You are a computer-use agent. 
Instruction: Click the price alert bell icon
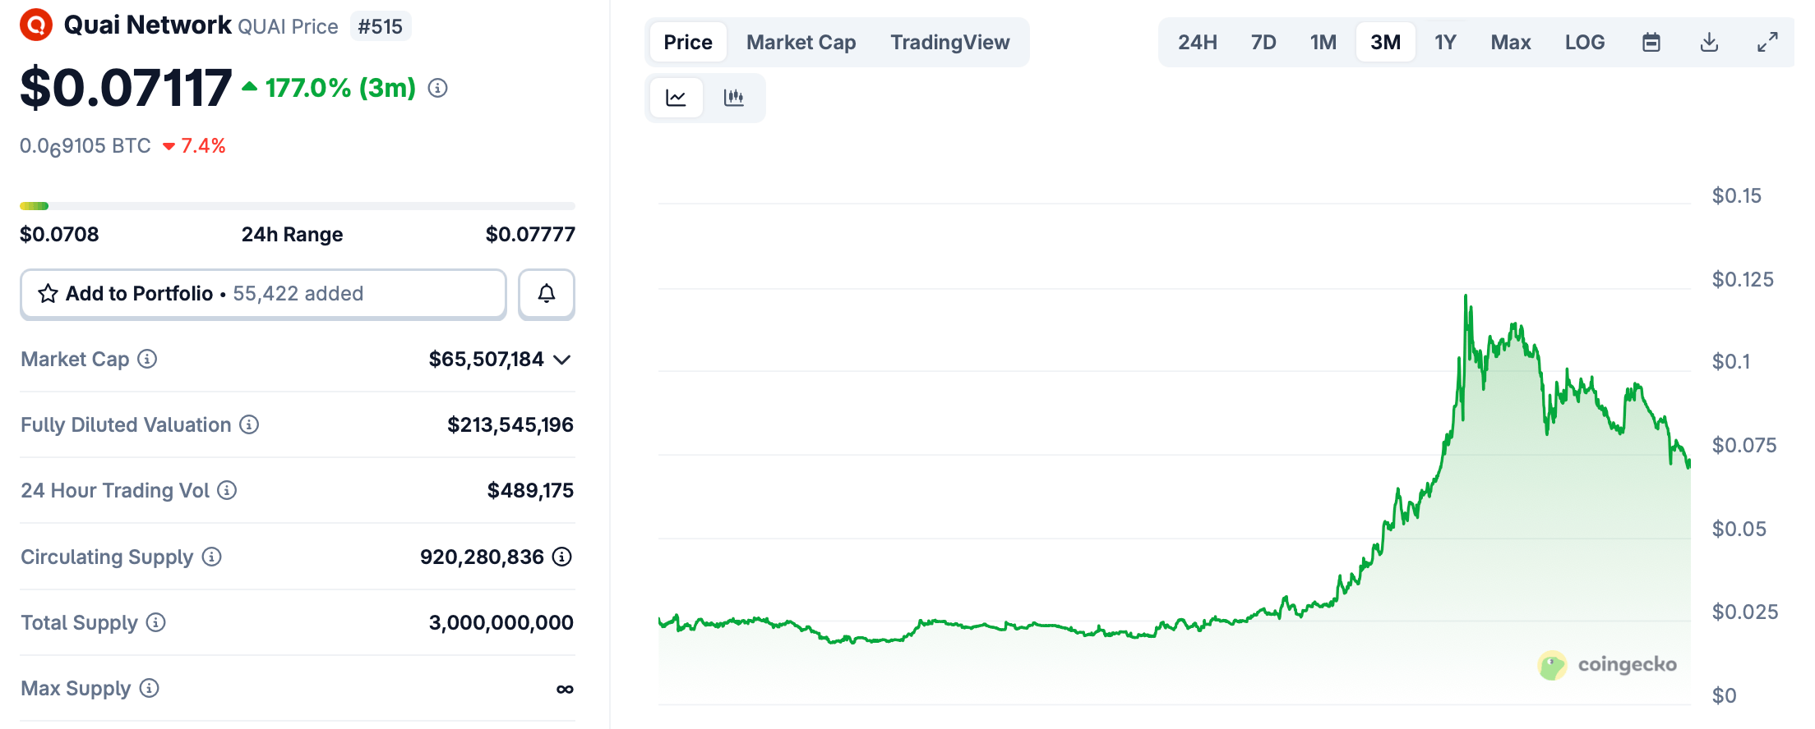[547, 294]
